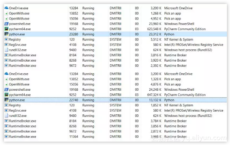Viewport: 230px width, 145px height.
Task: Click the OpenWith.exe icon in the 4,876 K row
Action: click(6, 85)
